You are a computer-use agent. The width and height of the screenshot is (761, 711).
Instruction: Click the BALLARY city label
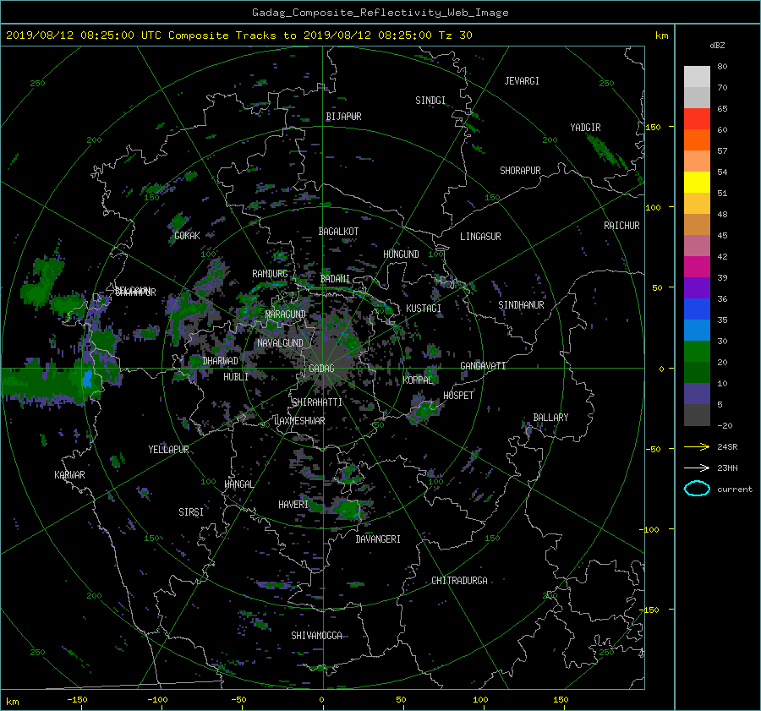coord(550,418)
